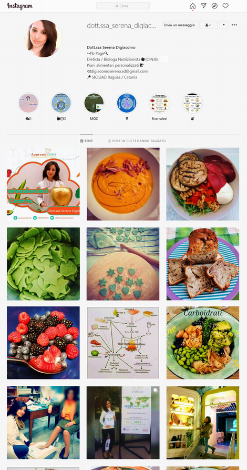
Task: View the profile picture
Action: [x=43, y=38]
